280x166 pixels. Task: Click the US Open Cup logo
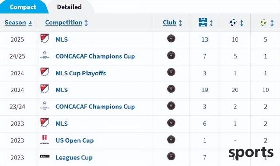[x=45, y=139]
